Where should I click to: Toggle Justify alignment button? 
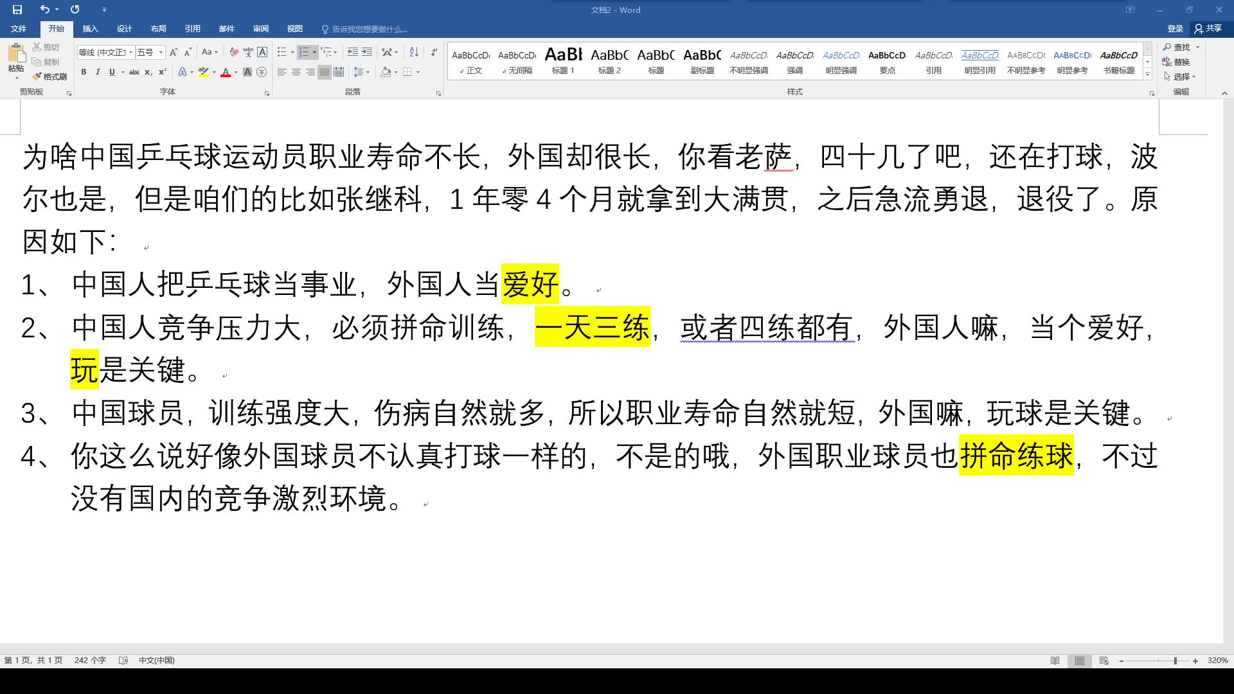tap(325, 72)
